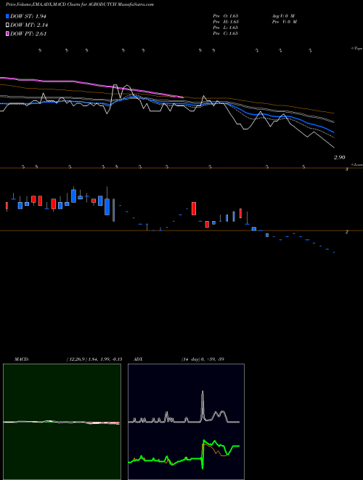This screenshot has height=480, width=363.
Task: Click the 'Pre V: 0 M' volume text
Action: [285, 22]
